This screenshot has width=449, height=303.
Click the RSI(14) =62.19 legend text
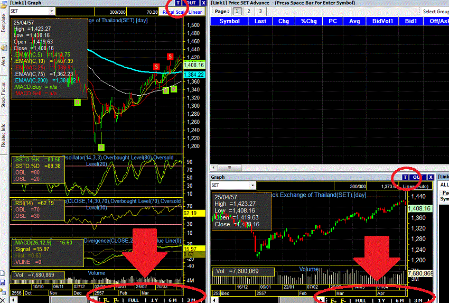click(34, 203)
